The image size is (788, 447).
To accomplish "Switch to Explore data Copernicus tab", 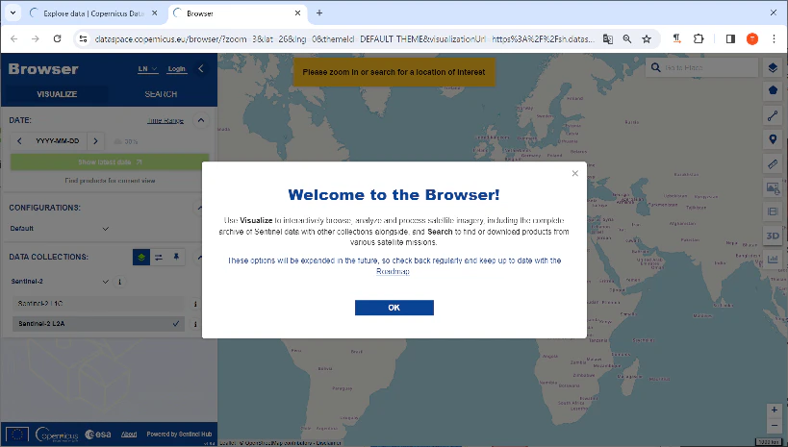I will pyautogui.click(x=93, y=13).
